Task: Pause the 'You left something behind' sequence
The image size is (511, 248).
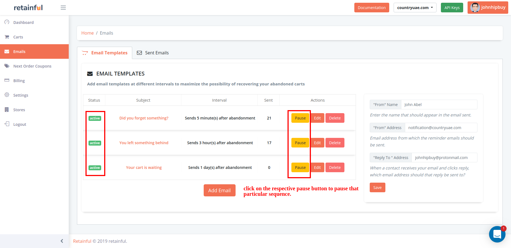Action: 300,143
